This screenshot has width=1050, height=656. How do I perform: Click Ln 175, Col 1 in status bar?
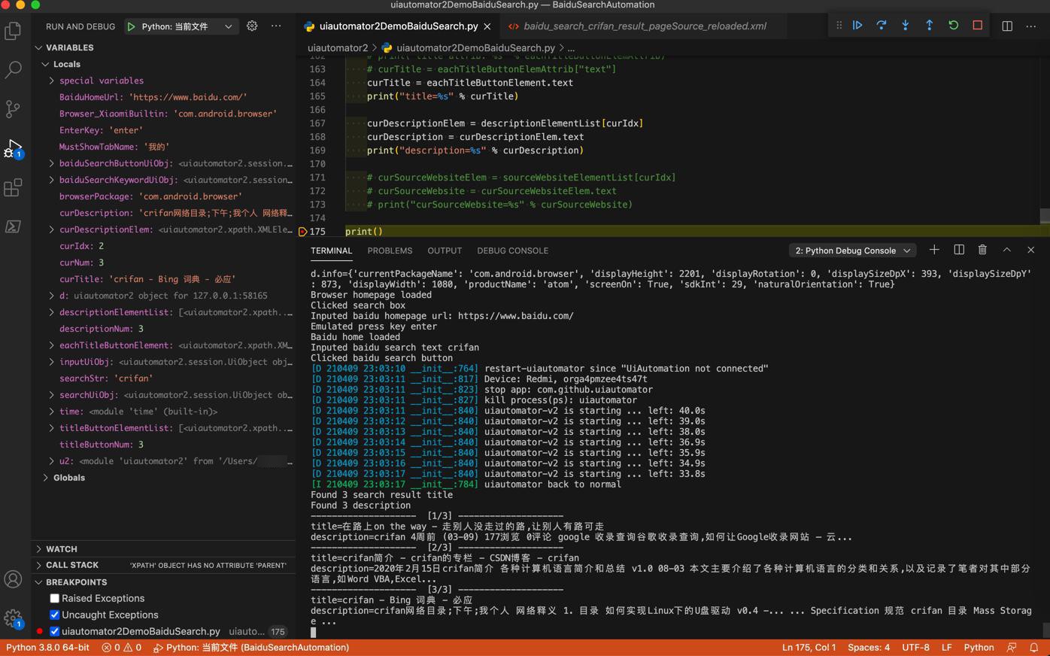click(809, 648)
